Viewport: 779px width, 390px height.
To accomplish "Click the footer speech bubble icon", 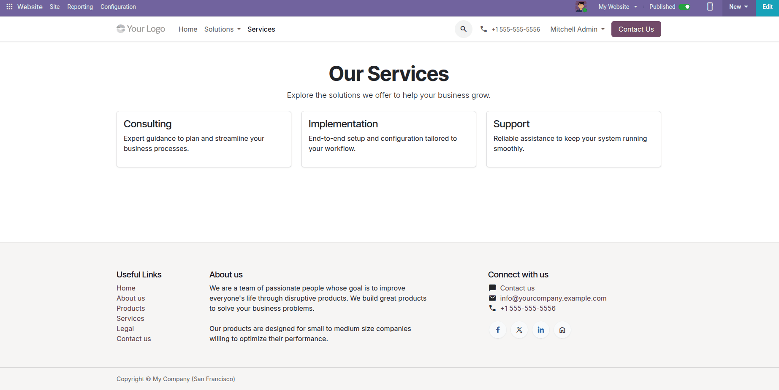I will pos(492,288).
